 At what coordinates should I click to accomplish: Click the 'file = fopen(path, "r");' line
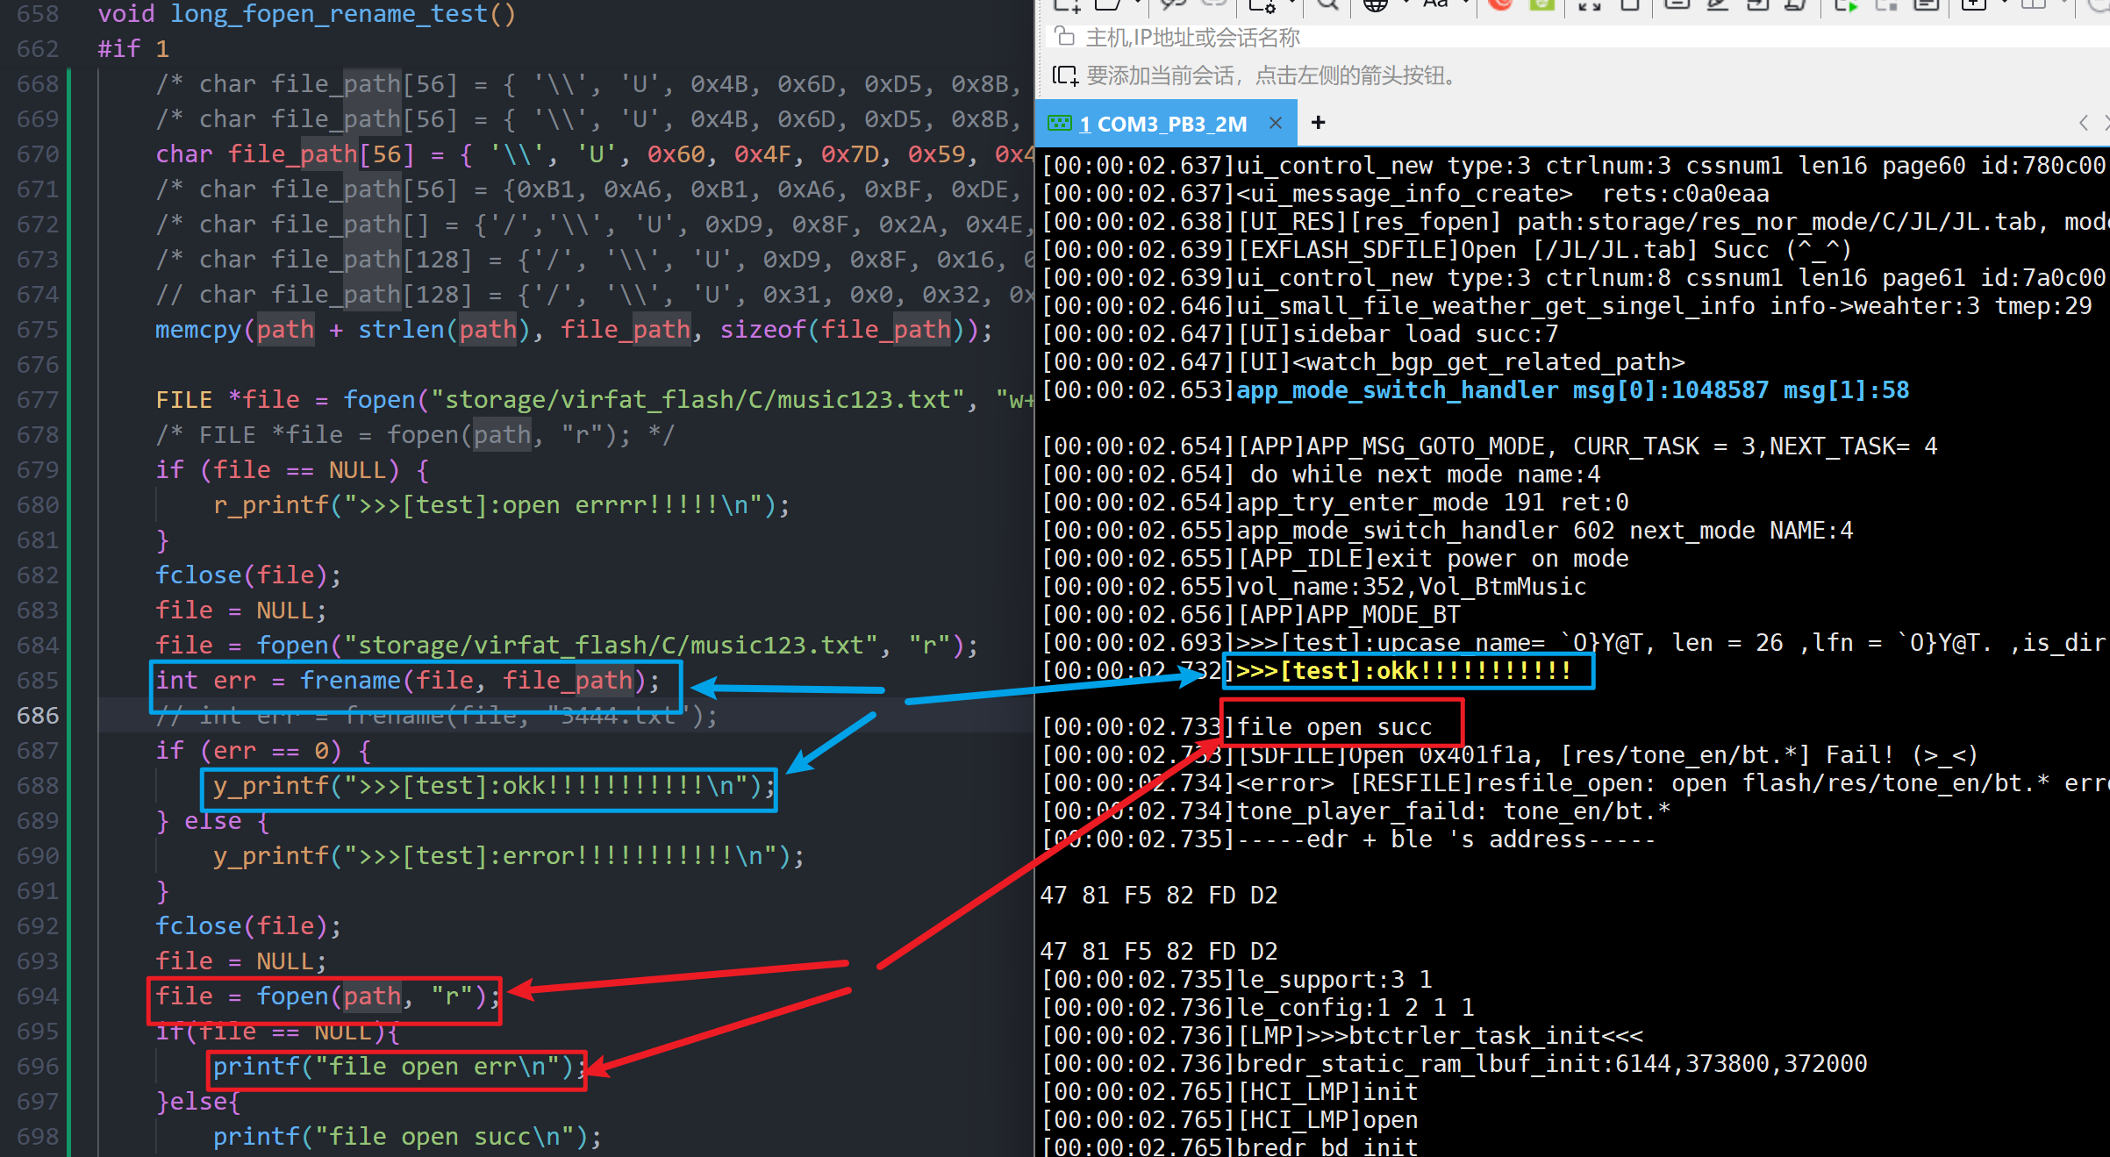[x=327, y=996]
